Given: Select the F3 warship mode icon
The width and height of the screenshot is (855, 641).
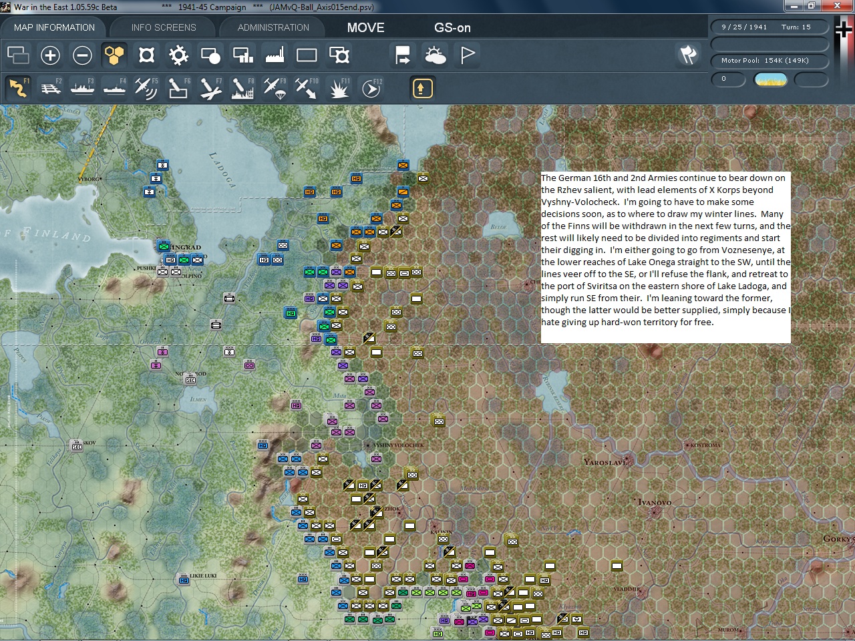Looking at the screenshot, I should [x=83, y=87].
